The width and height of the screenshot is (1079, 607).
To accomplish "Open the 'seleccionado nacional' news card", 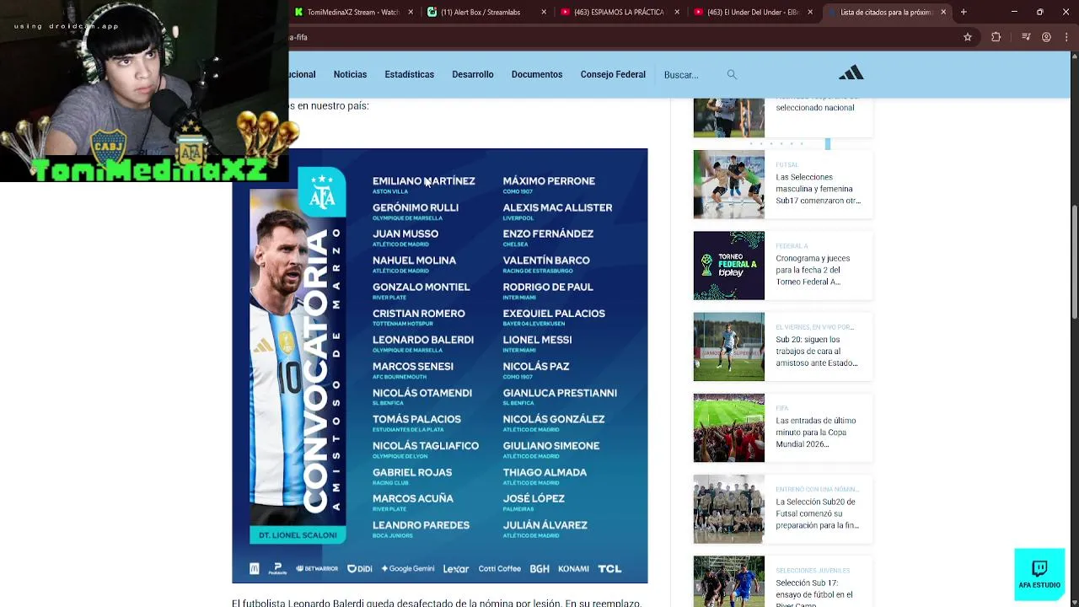I will pyautogui.click(x=782, y=118).
